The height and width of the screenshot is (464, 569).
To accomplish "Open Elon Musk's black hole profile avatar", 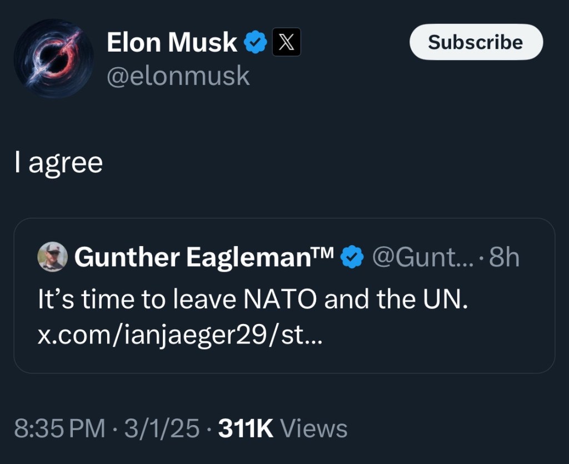I will (53, 58).
